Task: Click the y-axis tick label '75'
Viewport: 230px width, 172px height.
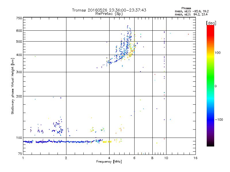Action: [20, 154]
